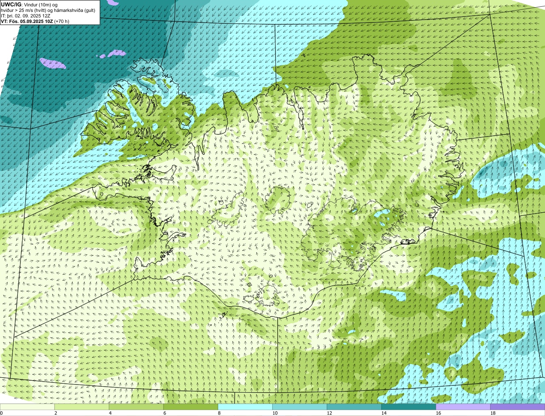Click the legend scale label "2"
This screenshot has height=416, width=545.
click(56, 413)
